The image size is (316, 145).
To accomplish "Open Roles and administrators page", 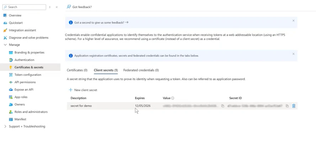I will click(31, 112).
